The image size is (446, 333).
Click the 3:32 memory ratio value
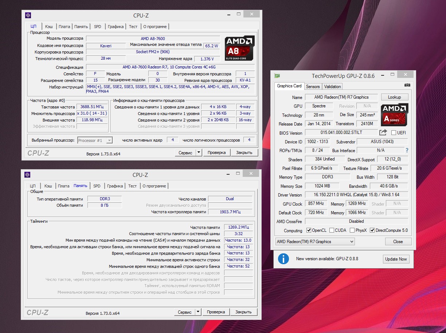pyautogui.click(x=238, y=233)
